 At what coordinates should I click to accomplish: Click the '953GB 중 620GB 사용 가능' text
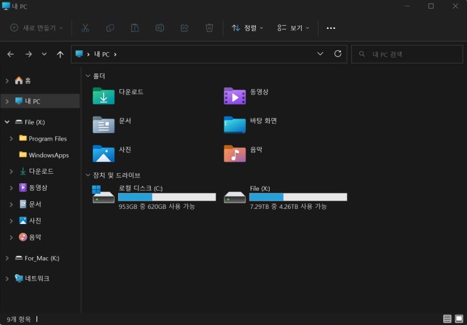[157, 206]
